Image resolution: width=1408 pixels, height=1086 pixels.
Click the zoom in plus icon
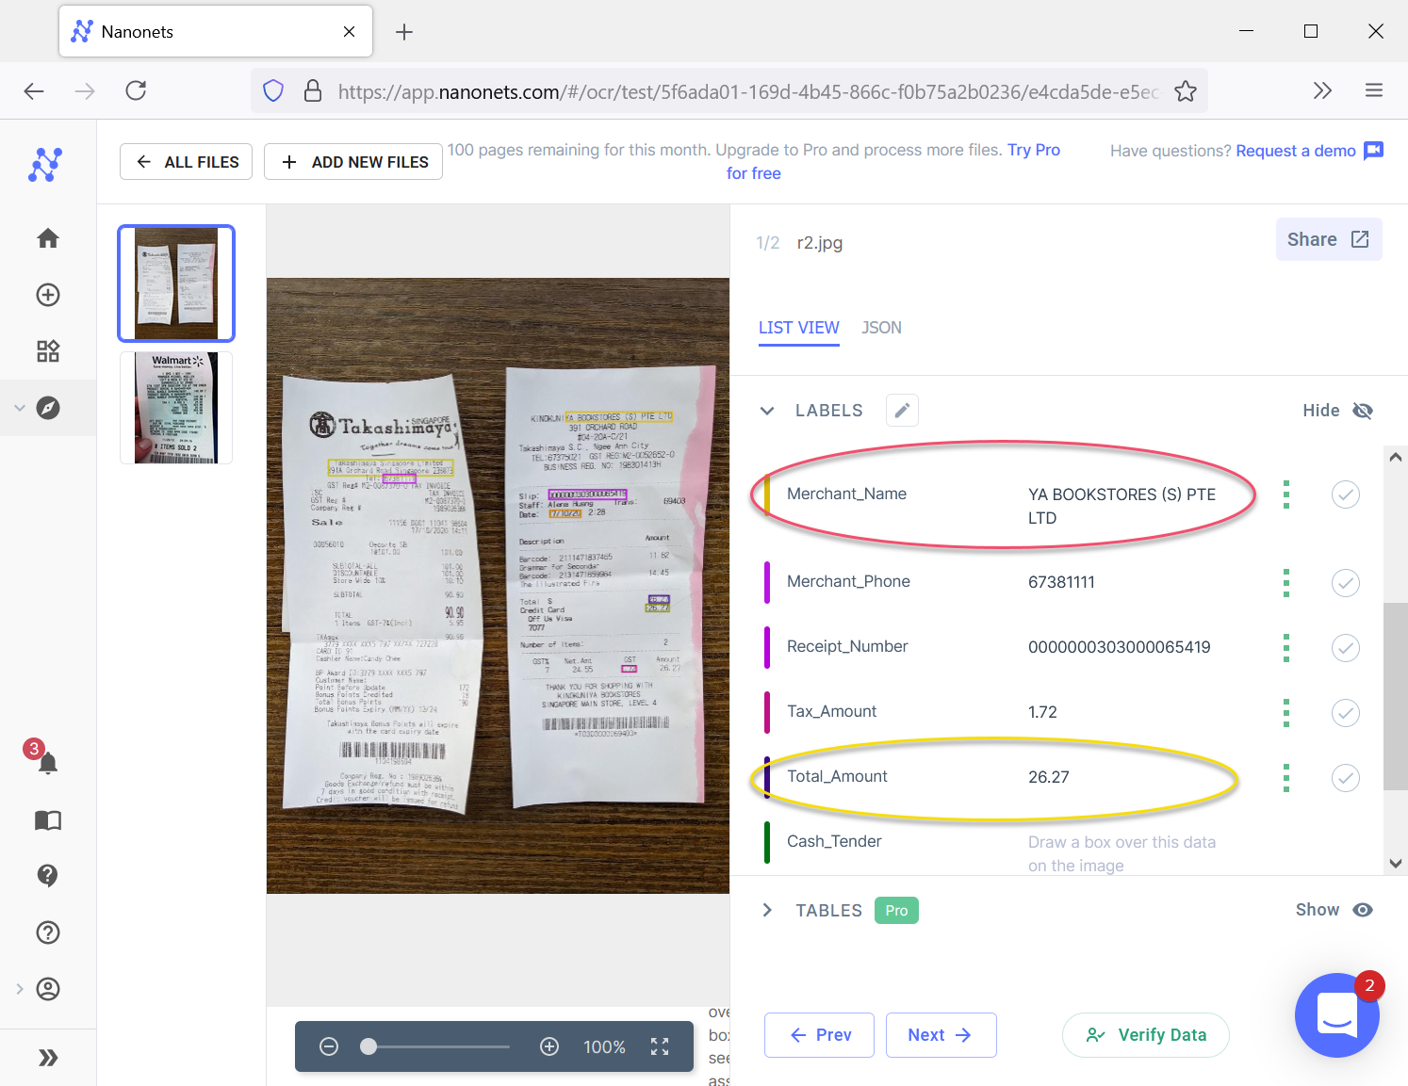(549, 1046)
